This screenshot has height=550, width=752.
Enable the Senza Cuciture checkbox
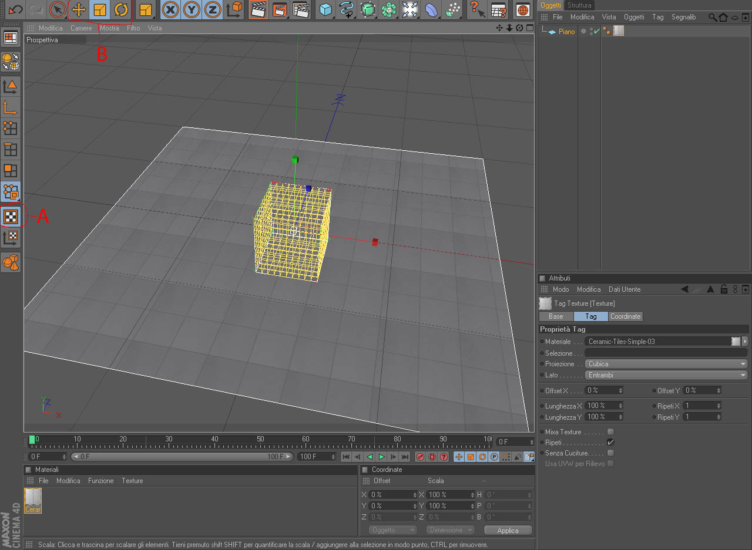coord(611,453)
